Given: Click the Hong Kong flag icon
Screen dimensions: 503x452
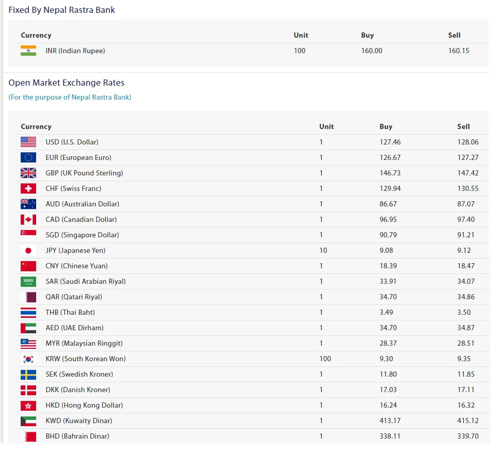Looking at the screenshot, I should 28,406.
